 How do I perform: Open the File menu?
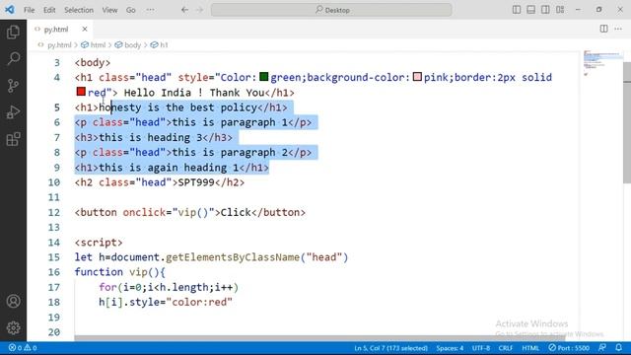click(29, 10)
